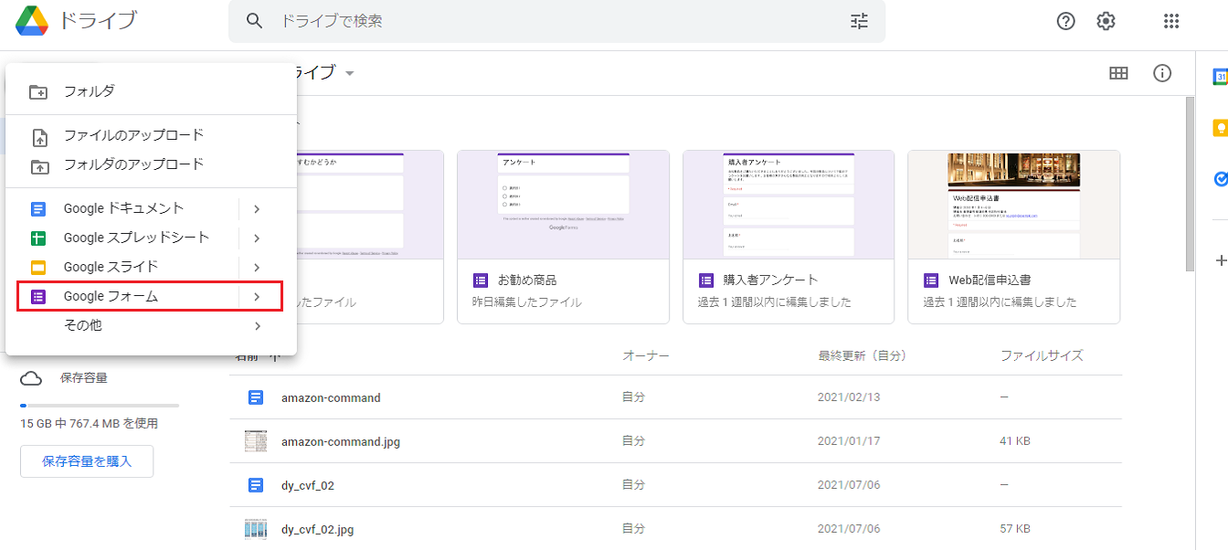The height and width of the screenshot is (550, 1228).
Task: Expand the その他 submenu arrow
Action: pos(257,326)
